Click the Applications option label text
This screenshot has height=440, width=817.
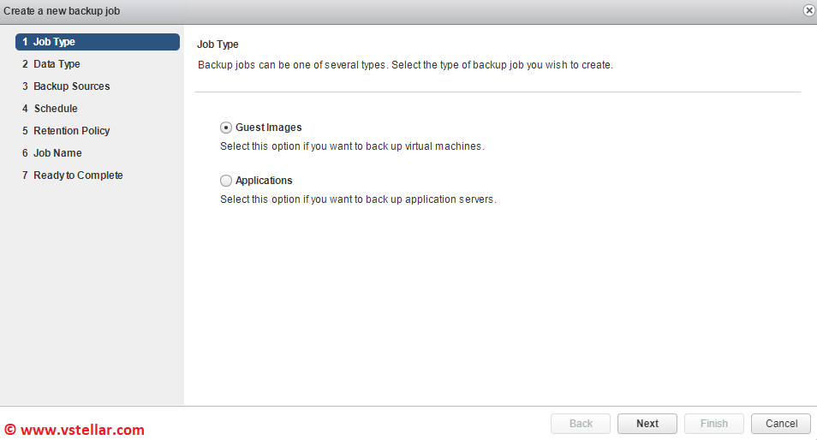click(x=264, y=181)
